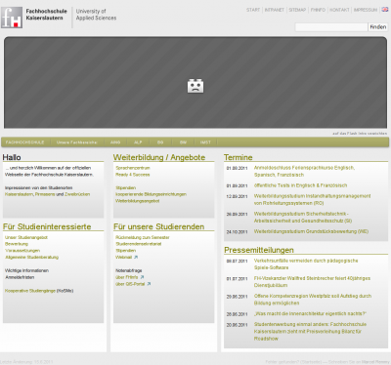Select the BW department tab
Viewport: 391px width, 365px height.
[x=183, y=142]
